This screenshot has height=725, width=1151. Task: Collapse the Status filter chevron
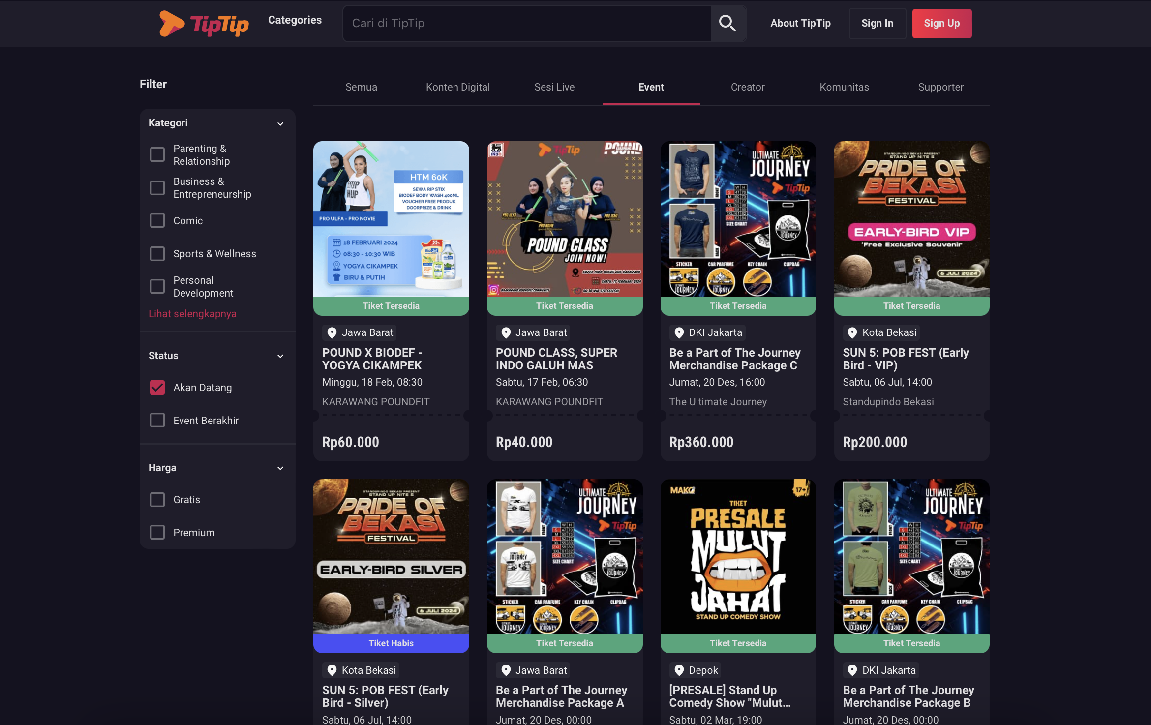pos(280,356)
